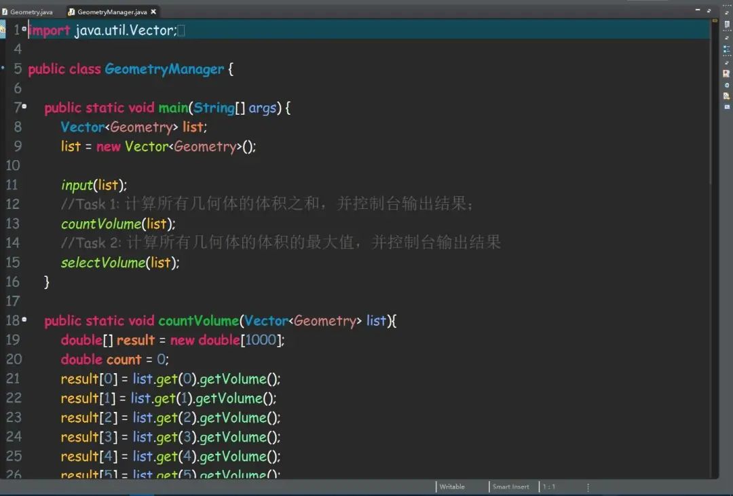Click the main method name on line 7
The width and height of the screenshot is (733, 496).
click(x=173, y=108)
